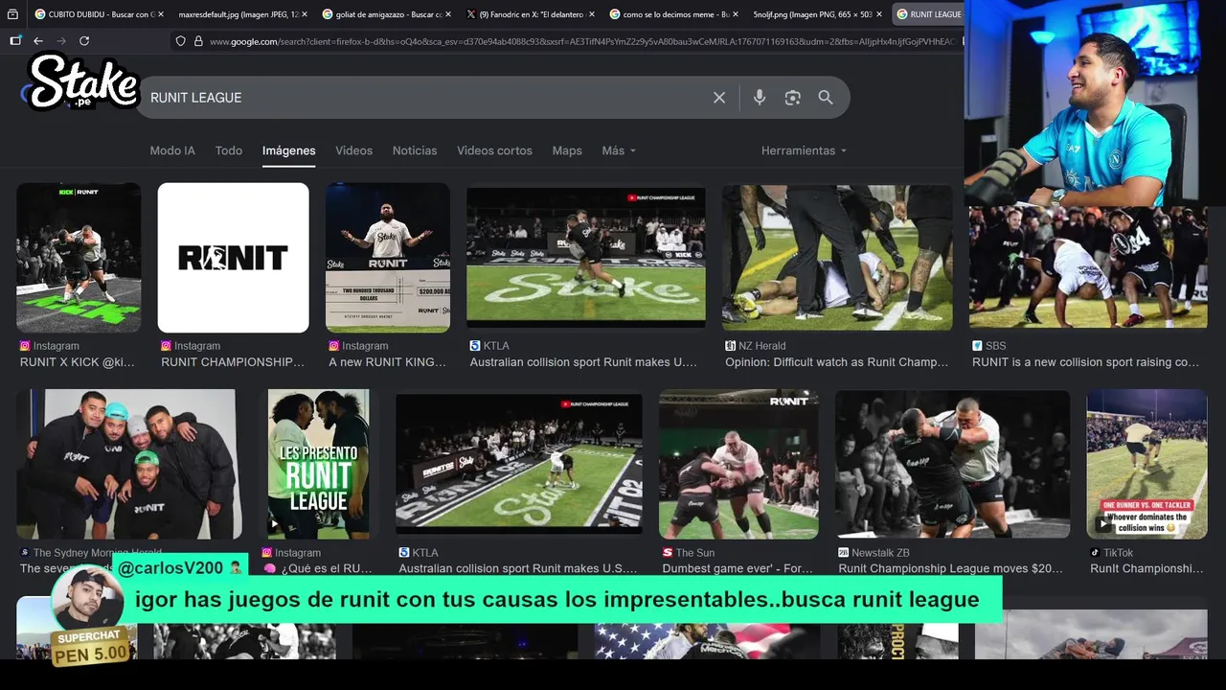Open the tab list button at top left
The width and height of the screenshot is (1226, 690).
click(12, 14)
